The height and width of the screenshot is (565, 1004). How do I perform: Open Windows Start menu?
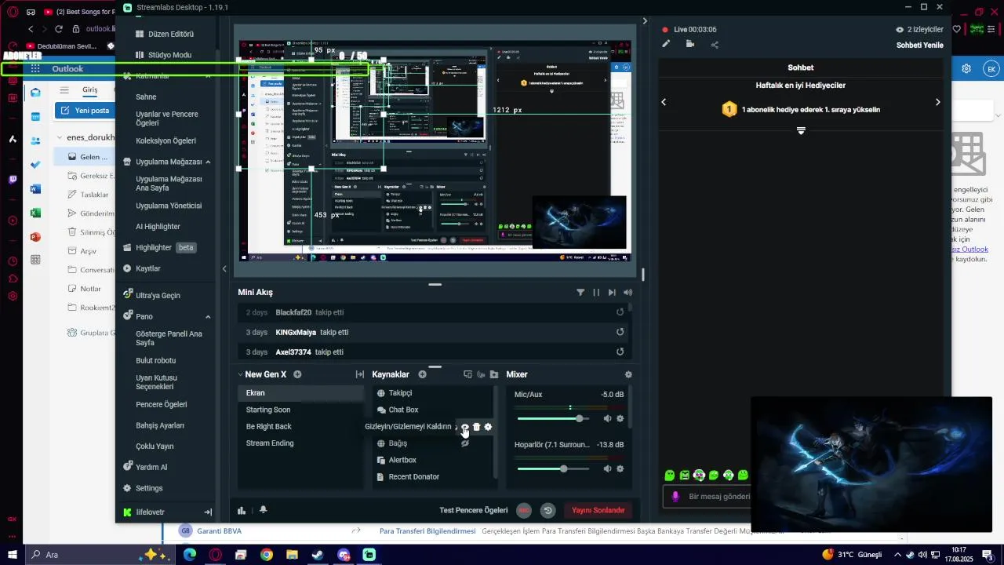coord(12,555)
